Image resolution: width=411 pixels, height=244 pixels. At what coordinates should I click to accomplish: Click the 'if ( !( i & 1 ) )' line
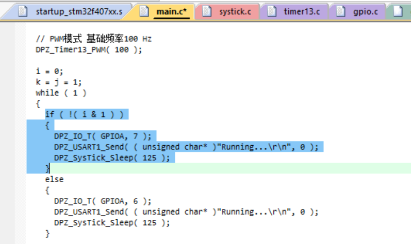84,114
